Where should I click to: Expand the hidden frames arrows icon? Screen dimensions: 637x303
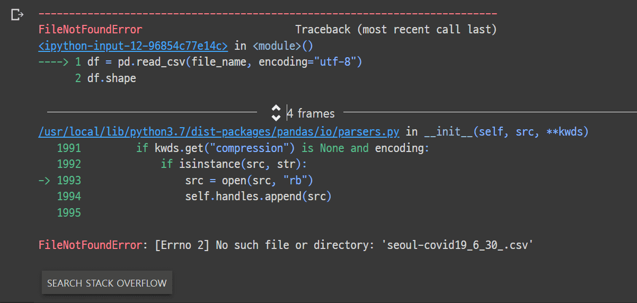pyautogui.click(x=276, y=112)
